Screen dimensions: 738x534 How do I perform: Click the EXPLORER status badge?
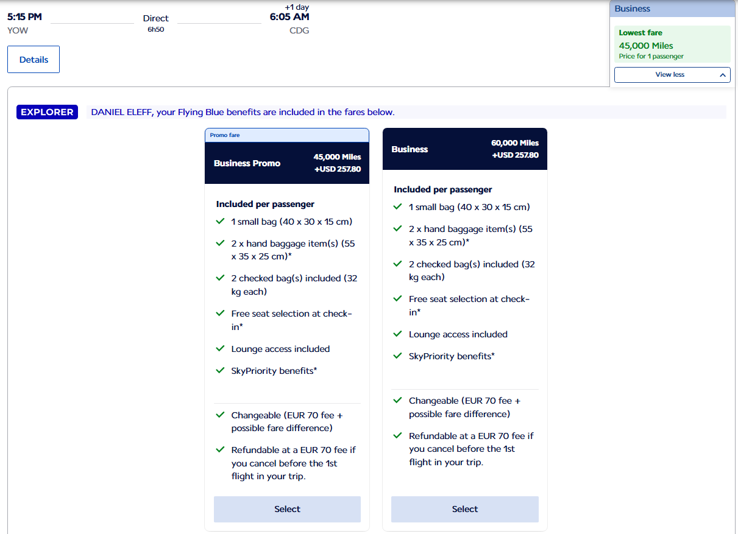(x=47, y=112)
